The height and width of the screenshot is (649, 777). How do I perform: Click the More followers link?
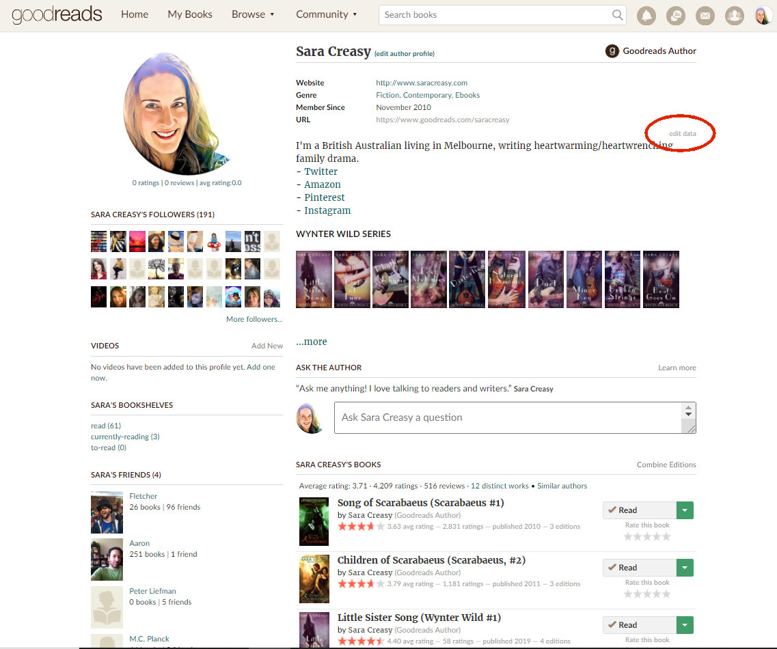pyautogui.click(x=254, y=319)
